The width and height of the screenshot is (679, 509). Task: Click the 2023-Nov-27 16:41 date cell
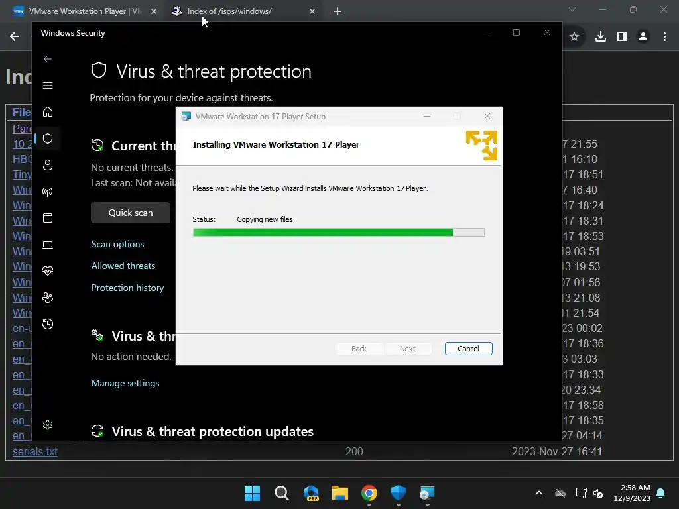(x=557, y=451)
